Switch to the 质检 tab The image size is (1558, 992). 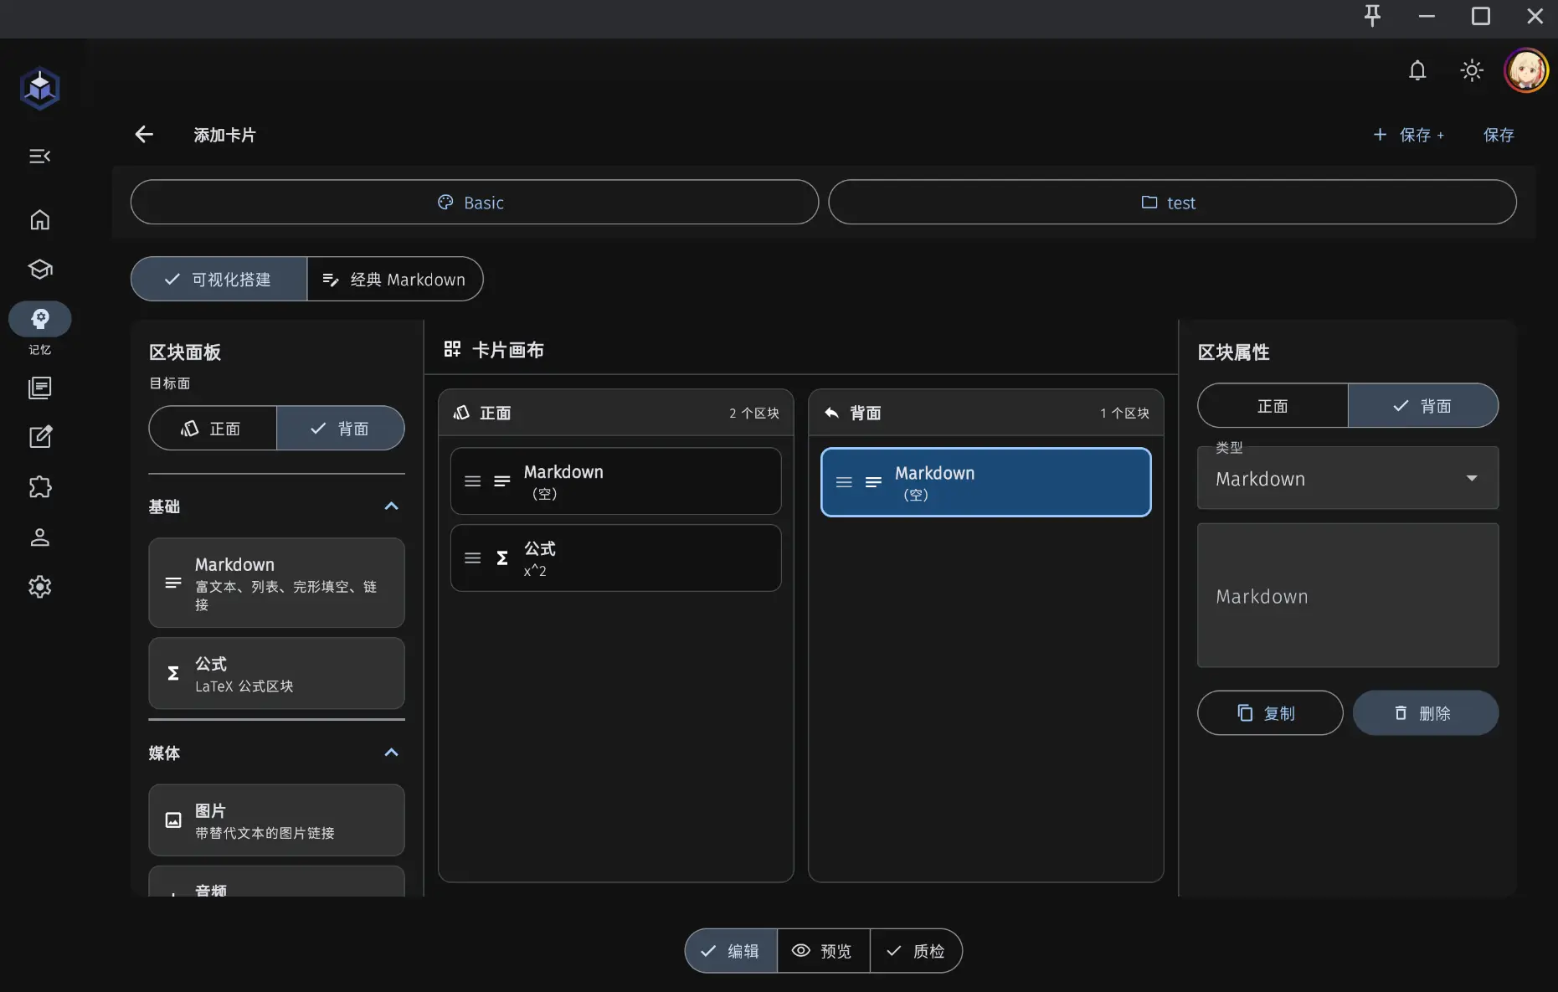916,951
